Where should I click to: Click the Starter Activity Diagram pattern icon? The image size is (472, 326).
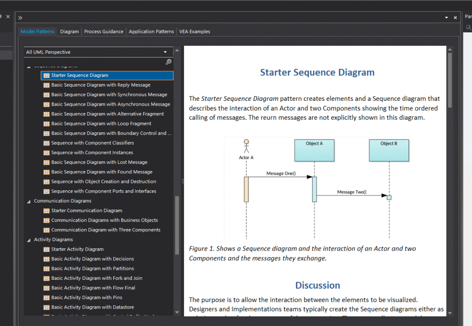[46, 249]
